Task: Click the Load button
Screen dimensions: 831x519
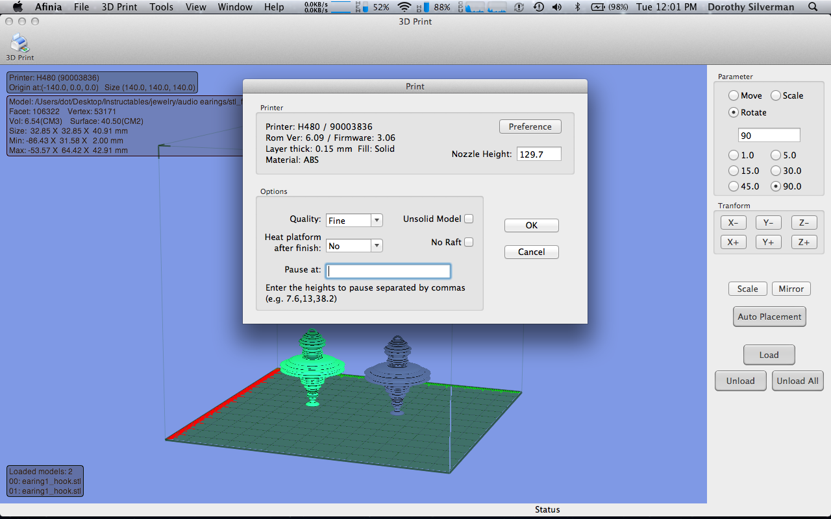Action: point(769,355)
